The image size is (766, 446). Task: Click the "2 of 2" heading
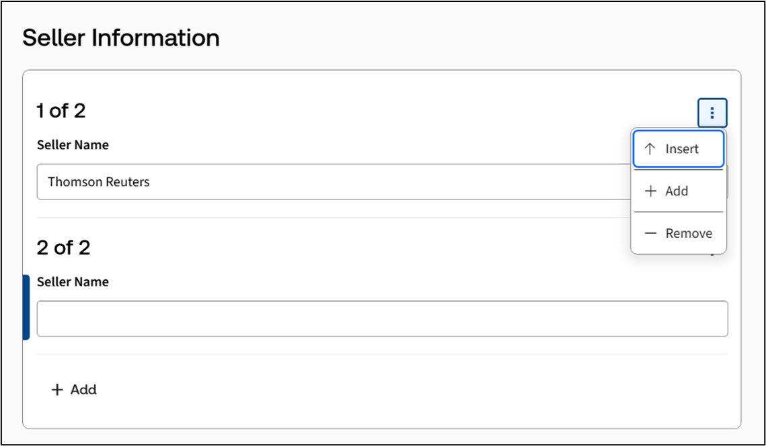point(63,248)
